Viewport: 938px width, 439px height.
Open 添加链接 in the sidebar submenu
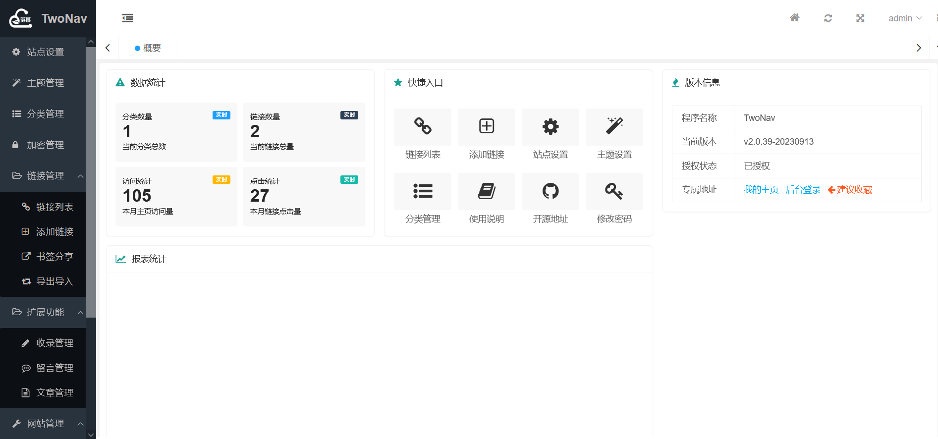(x=43, y=232)
